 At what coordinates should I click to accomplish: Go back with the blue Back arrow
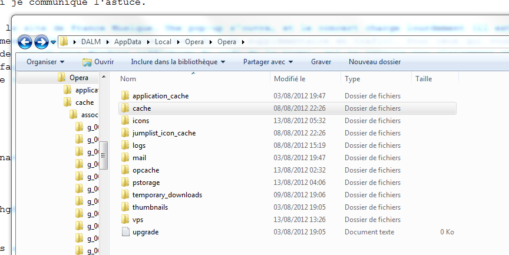[x=25, y=42]
